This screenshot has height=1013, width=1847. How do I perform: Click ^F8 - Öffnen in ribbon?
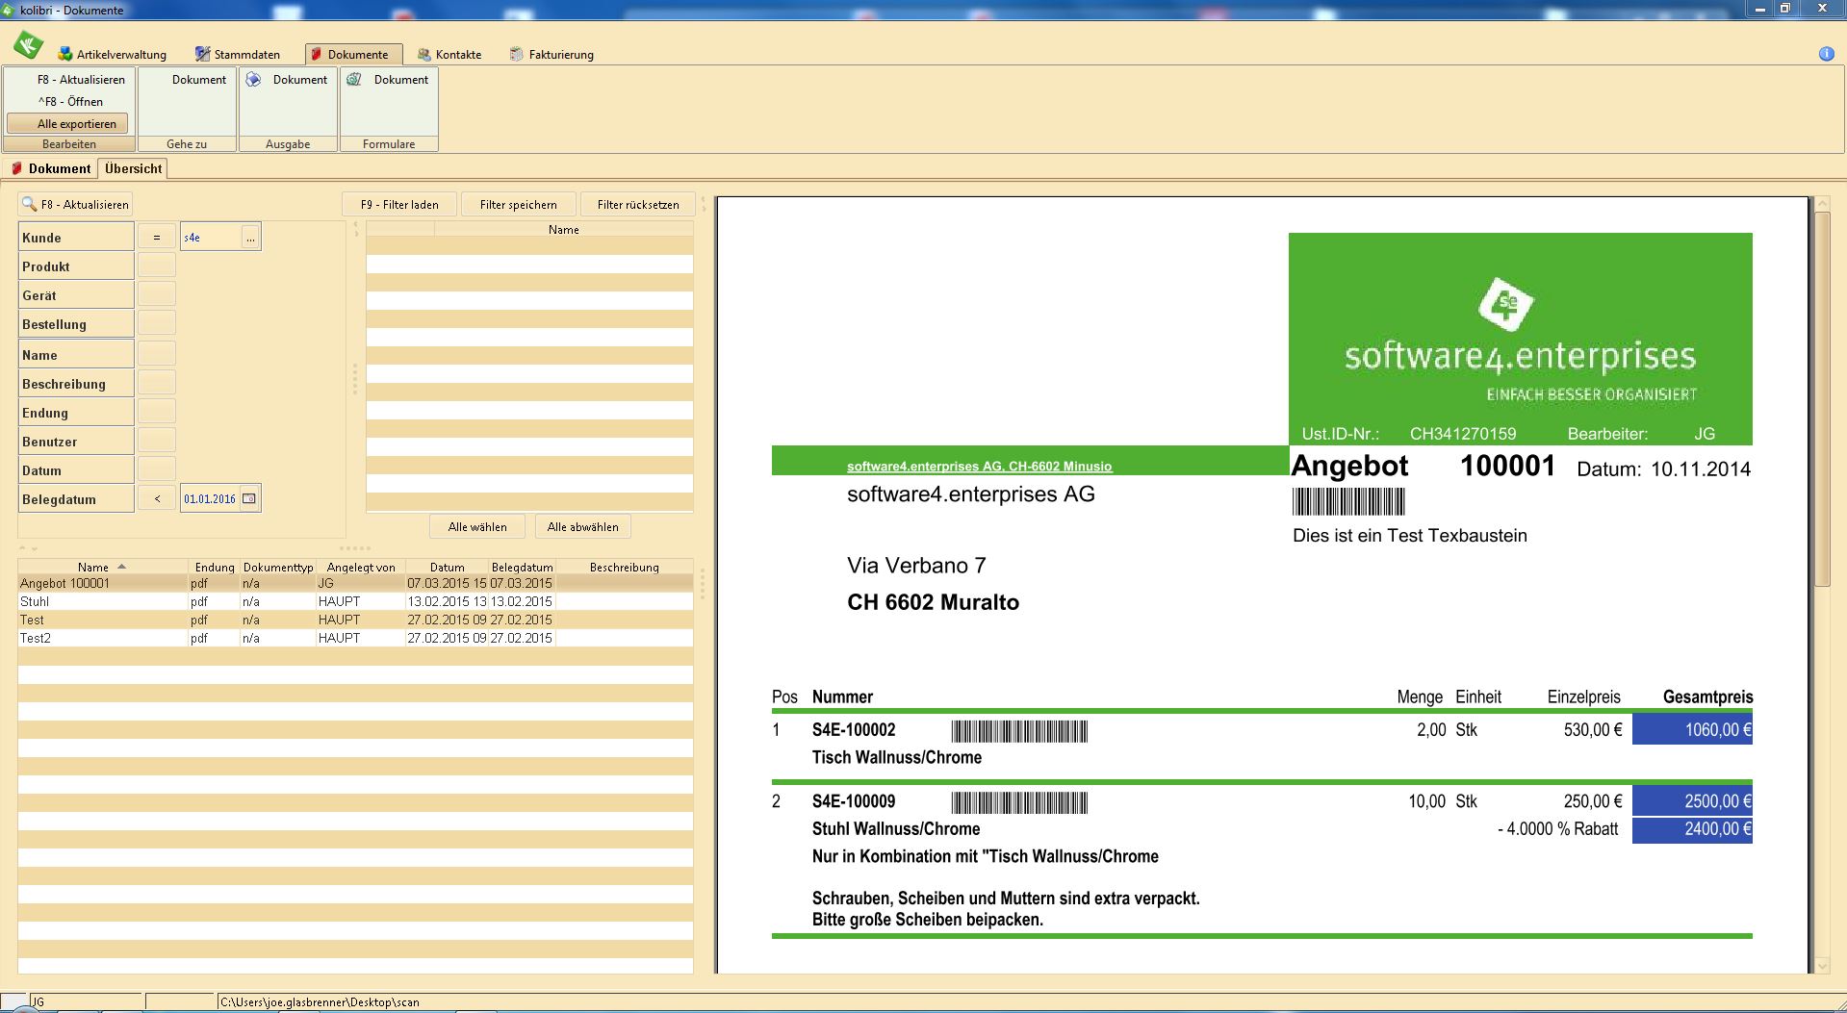(70, 101)
